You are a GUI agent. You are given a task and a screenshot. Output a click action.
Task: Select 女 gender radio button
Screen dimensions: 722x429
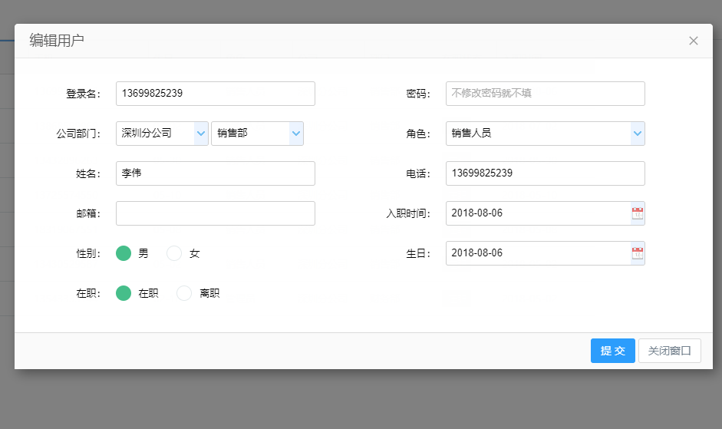174,253
